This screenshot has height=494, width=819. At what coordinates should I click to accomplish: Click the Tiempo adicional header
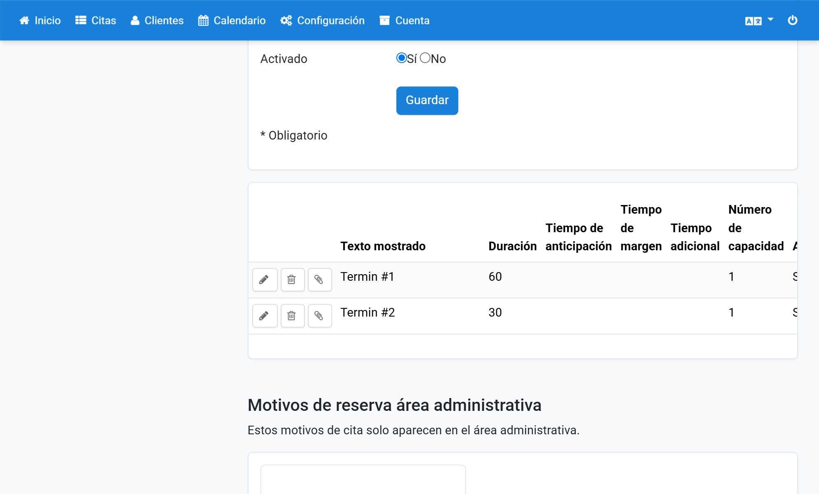coord(695,237)
